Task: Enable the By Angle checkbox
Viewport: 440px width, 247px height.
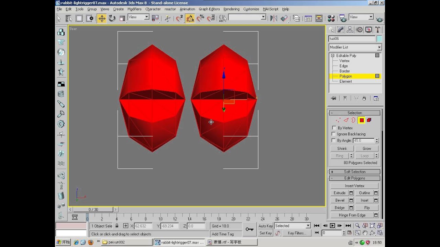Action: [333, 140]
